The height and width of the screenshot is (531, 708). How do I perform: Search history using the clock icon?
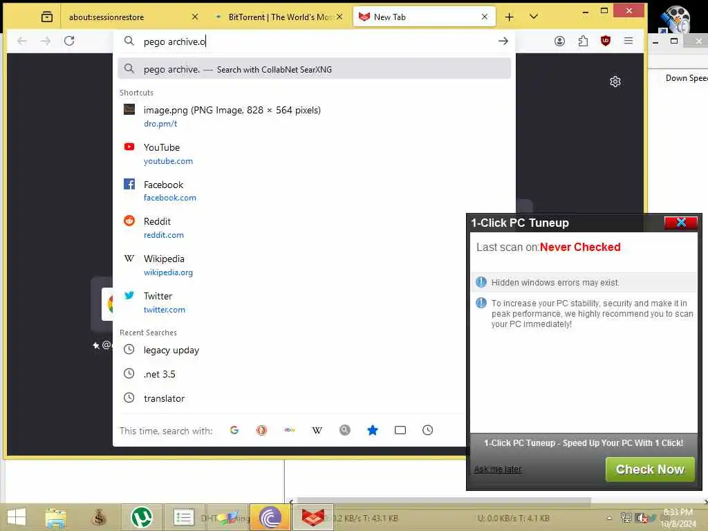pyautogui.click(x=427, y=430)
